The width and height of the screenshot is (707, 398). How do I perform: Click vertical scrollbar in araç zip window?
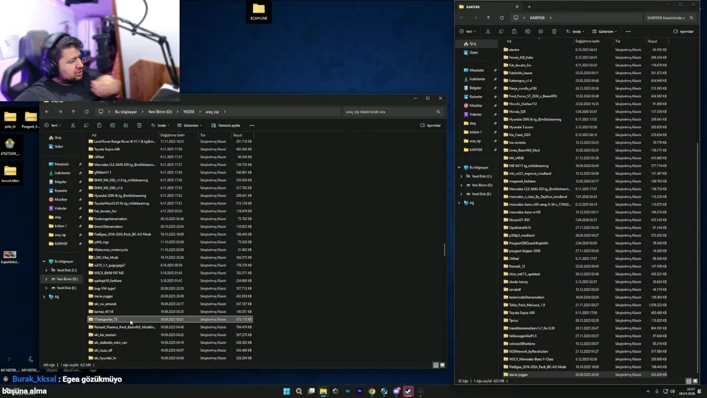444,250
